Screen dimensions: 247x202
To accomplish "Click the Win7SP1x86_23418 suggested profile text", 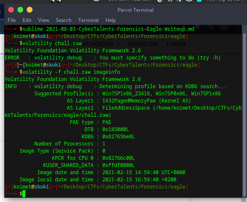I will tap(126, 94).
